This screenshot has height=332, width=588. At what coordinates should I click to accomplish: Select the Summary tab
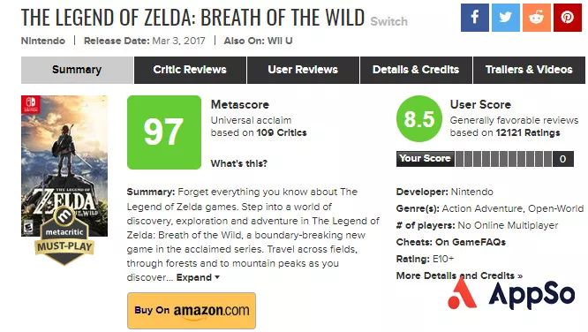pyautogui.click(x=77, y=70)
